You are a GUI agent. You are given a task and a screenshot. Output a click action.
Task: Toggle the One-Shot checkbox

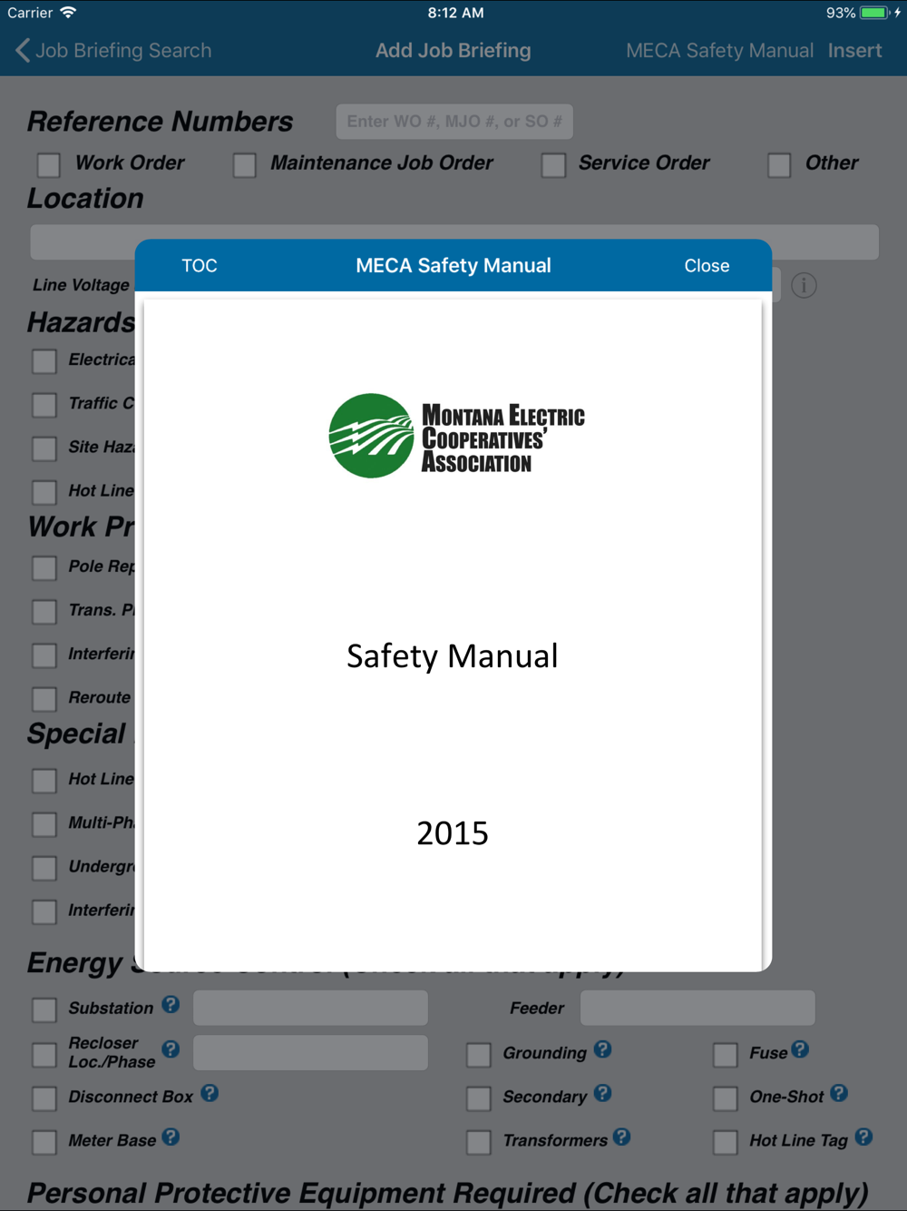click(726, 1098)
